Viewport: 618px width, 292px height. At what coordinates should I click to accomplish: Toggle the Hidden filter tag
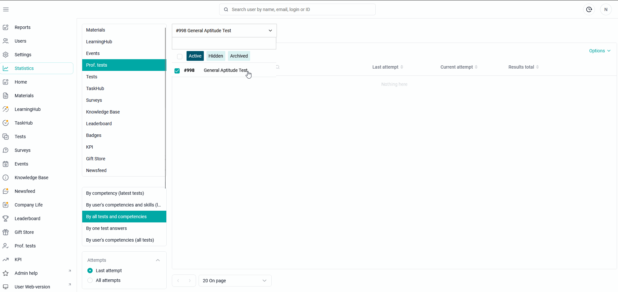pyautogui.click(x=216, y=56)
